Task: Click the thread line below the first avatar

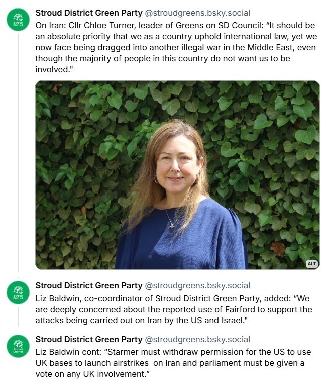Action: [x=18, y=151]
